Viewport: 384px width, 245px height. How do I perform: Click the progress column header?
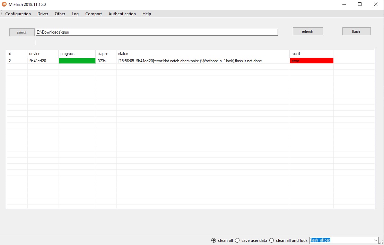click(77, 54)
